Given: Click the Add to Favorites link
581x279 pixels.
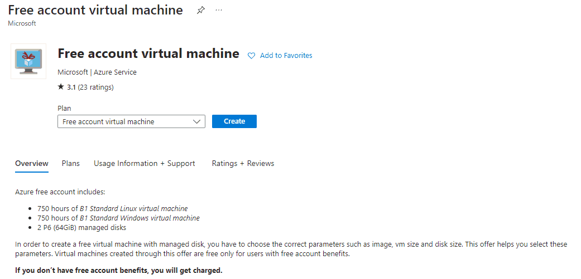Looking at the screenshot, I should tap(286, 56).
